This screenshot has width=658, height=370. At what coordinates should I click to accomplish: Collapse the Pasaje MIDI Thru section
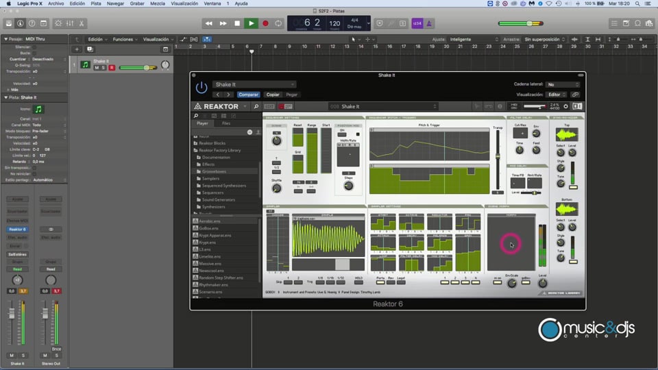[x=6, y=39]
